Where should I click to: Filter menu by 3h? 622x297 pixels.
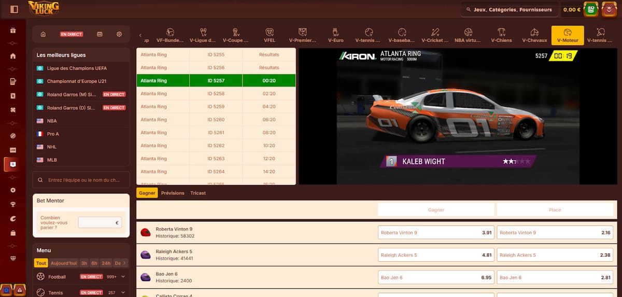coord(84,263)
